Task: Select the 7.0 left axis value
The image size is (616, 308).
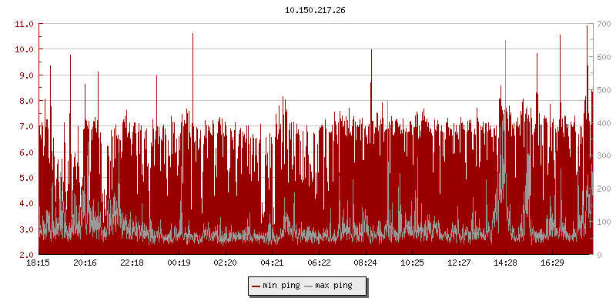Action: pyautogui.click(x=26, y=126)
